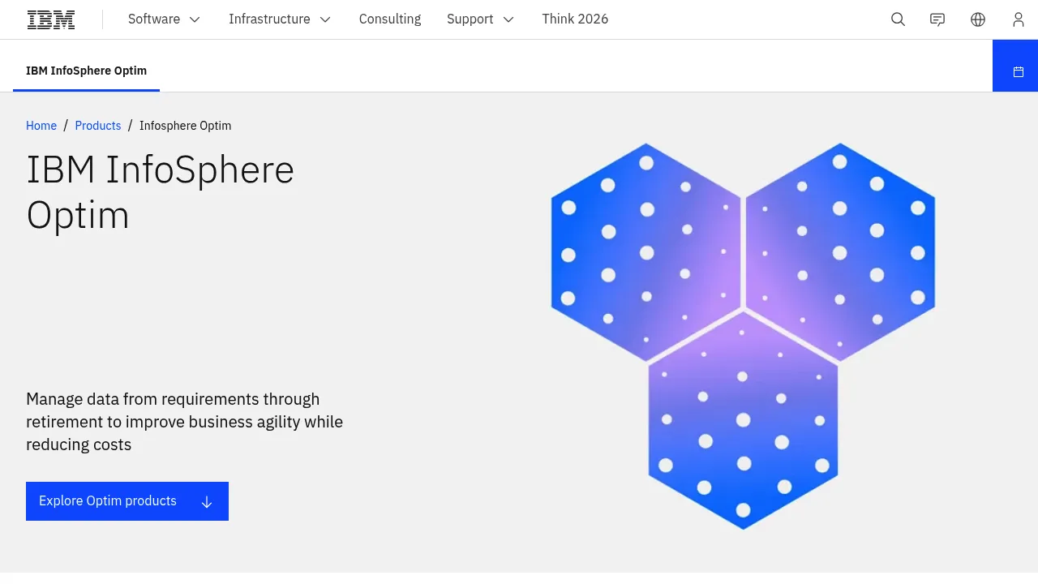Open the globe region selector
Screen dimensions: 1038x584
(x=978, y=19)
